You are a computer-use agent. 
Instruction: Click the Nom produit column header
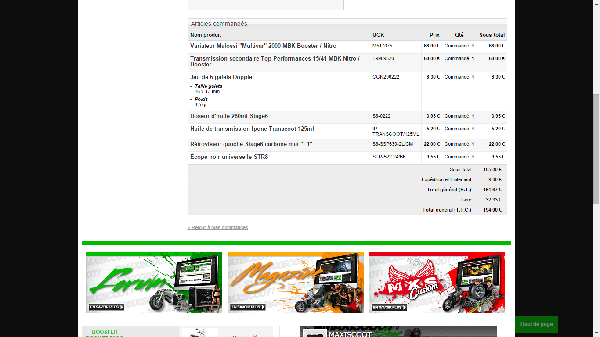click(206, 35)
